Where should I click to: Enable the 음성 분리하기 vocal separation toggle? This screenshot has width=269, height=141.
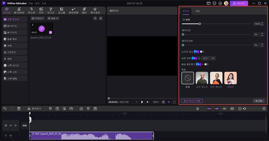pyautogui.click(x=206, y=64)
